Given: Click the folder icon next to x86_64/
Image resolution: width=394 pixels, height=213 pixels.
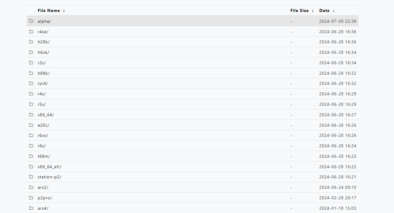Looking at the screenshot, I should (x=31, y=115).
